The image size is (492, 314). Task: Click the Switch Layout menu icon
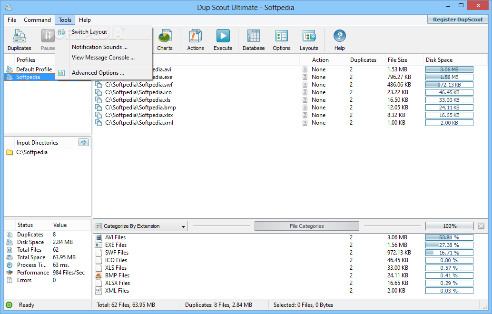coord(61,32)
